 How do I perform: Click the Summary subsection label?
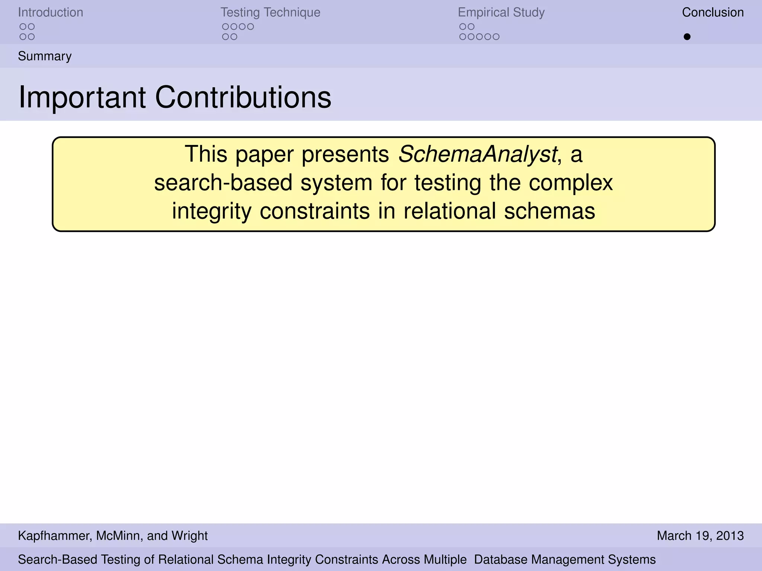(x=45, y=56)
